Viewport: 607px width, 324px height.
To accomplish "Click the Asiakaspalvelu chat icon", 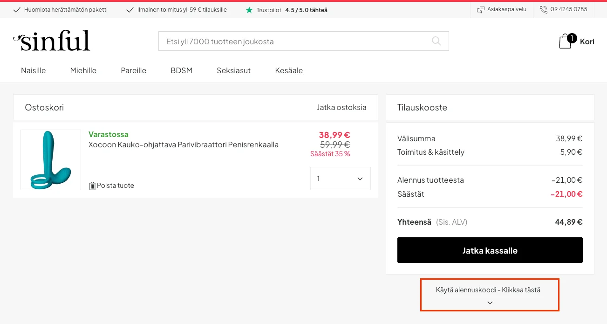I will 481,9.
